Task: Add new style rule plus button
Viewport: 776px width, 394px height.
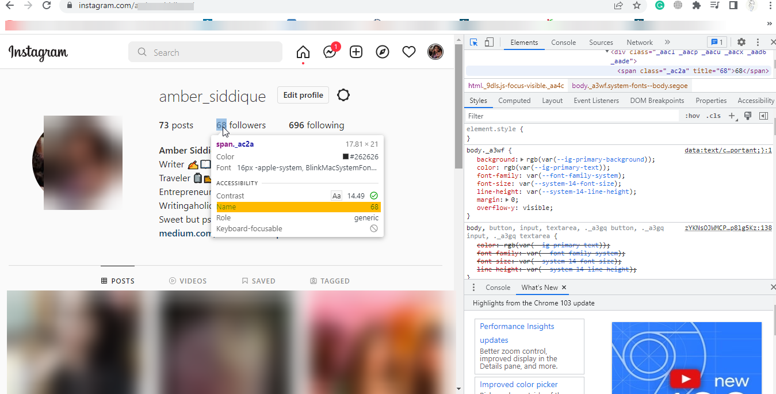Action: (x=732, y=116)
